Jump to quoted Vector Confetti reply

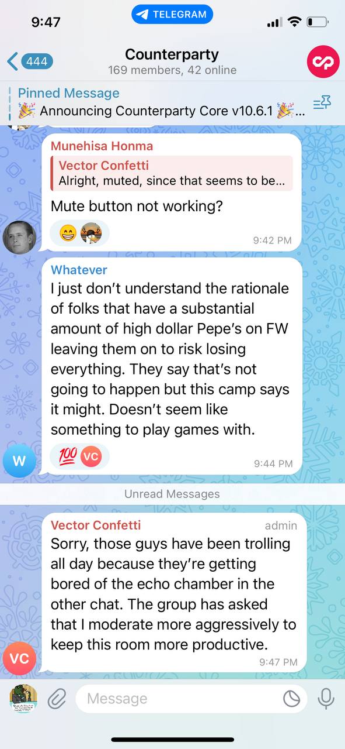pyautogui.click(x=172, y=173)
